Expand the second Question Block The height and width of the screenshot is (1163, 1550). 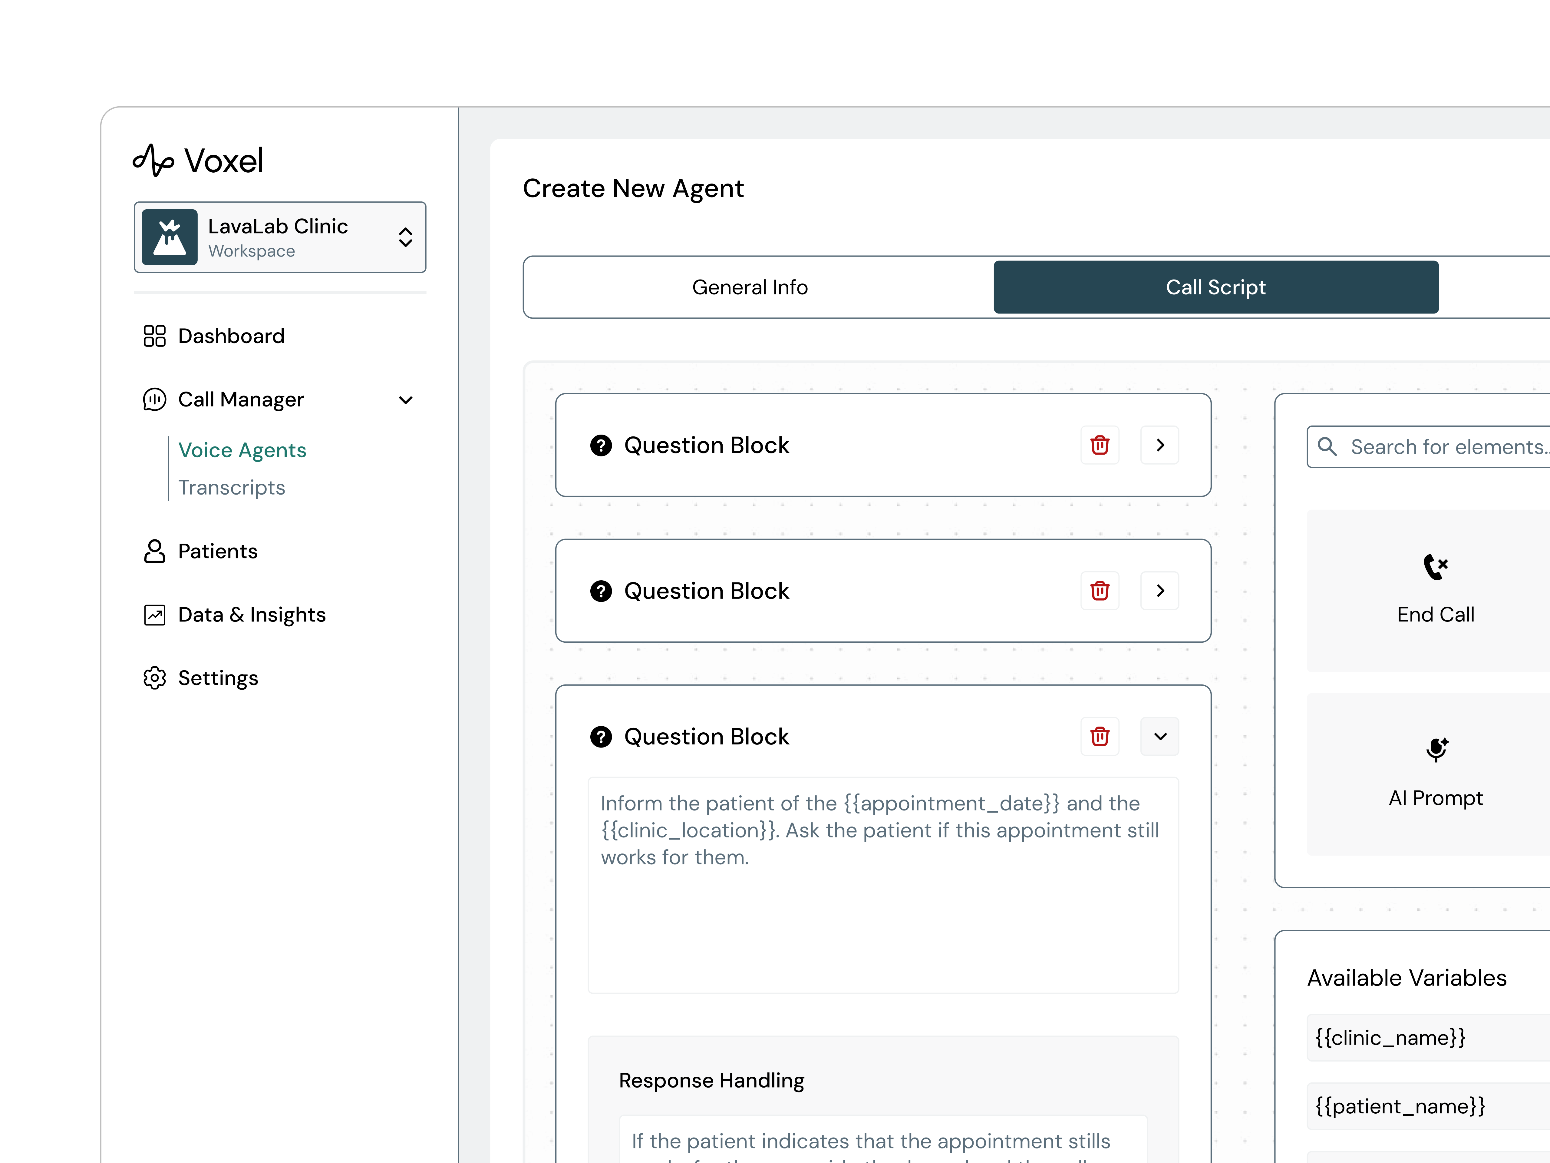(1160, 591)
